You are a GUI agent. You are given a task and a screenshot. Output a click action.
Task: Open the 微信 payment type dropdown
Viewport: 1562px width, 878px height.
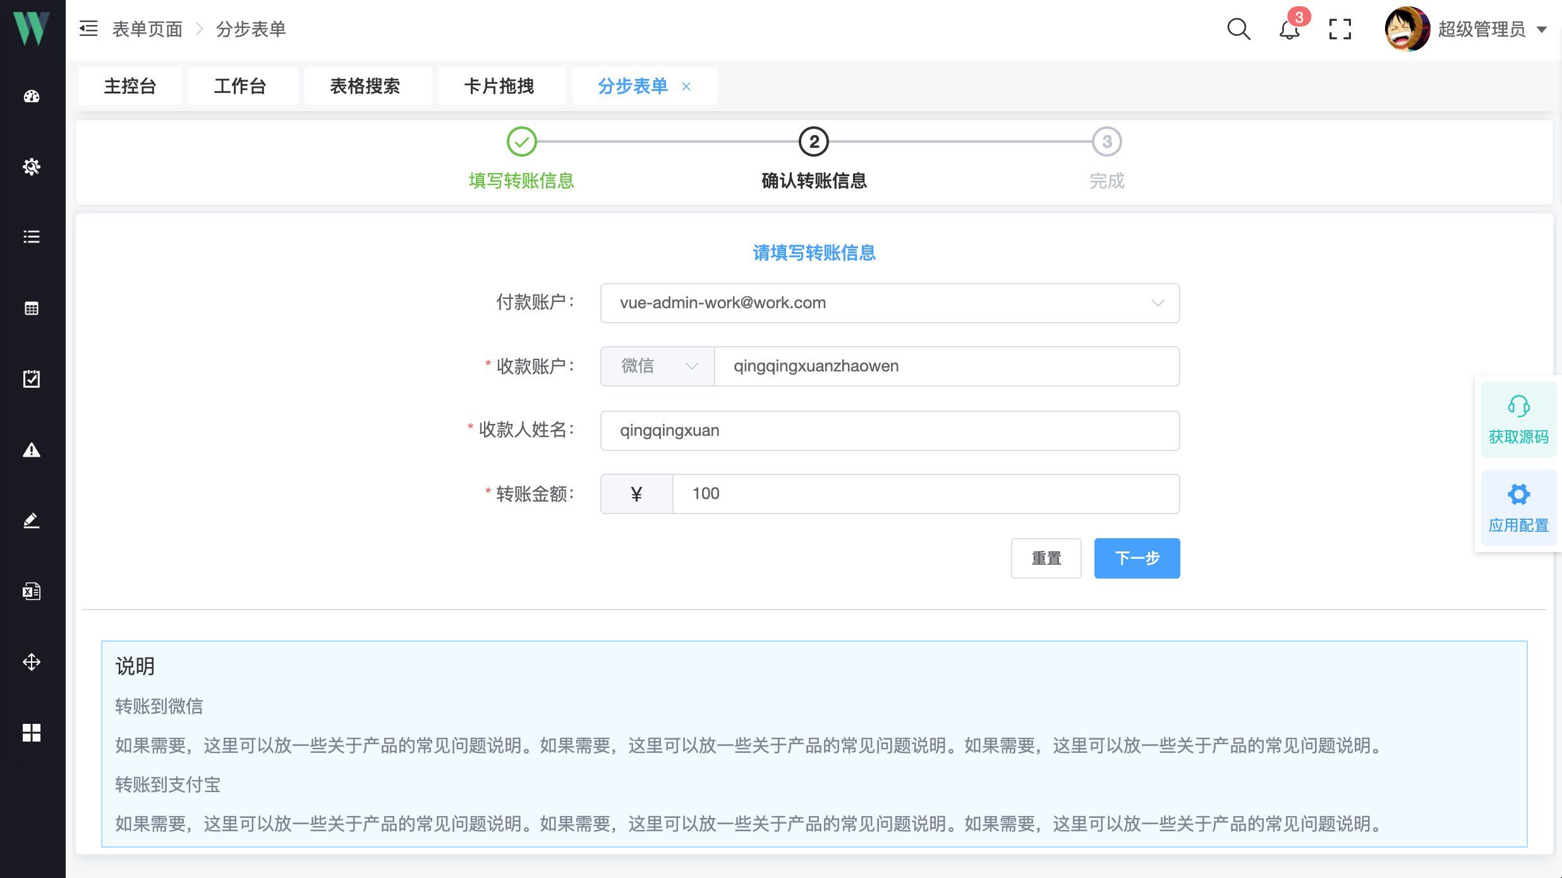coord(656,366)
